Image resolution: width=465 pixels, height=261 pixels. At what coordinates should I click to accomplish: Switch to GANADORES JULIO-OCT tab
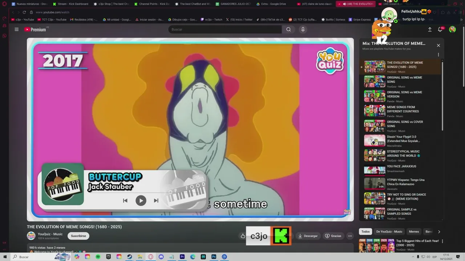click(x=232, y=4)
